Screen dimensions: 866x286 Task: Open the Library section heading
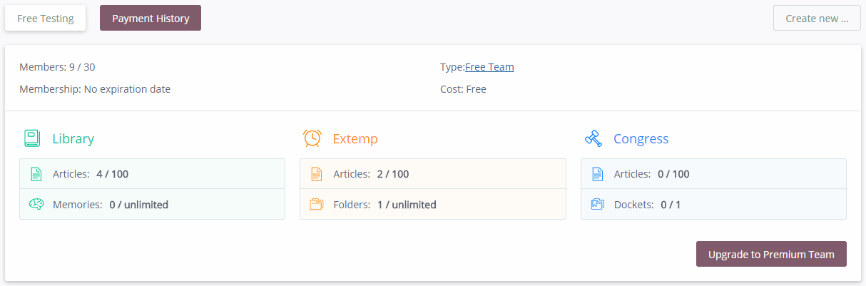pos(73,139)
